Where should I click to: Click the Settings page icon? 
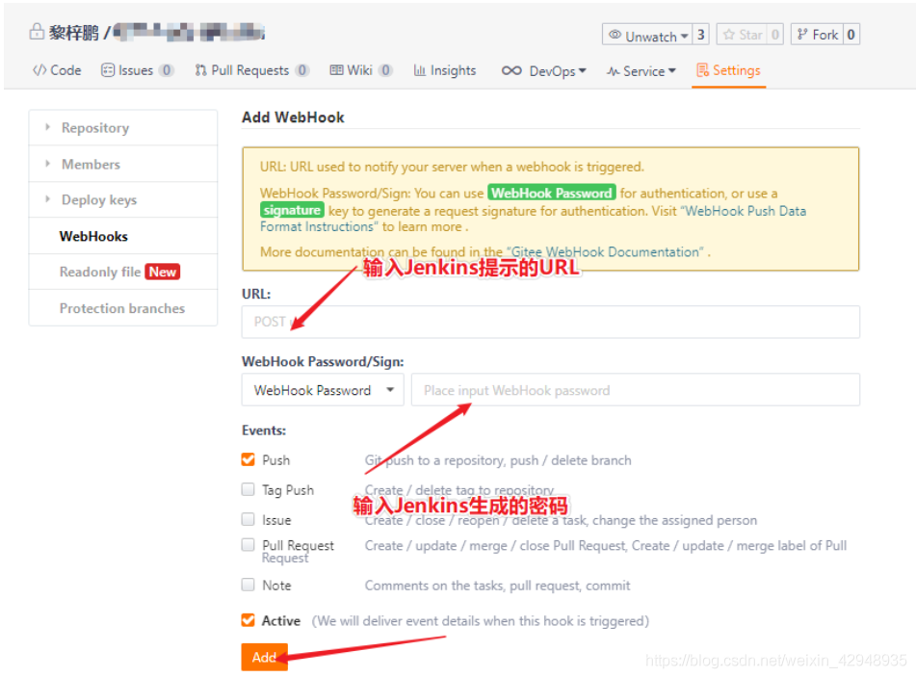[702, 70]
